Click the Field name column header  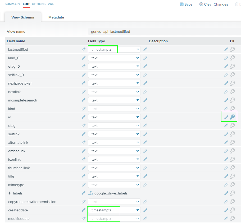(x=16, y=41)
